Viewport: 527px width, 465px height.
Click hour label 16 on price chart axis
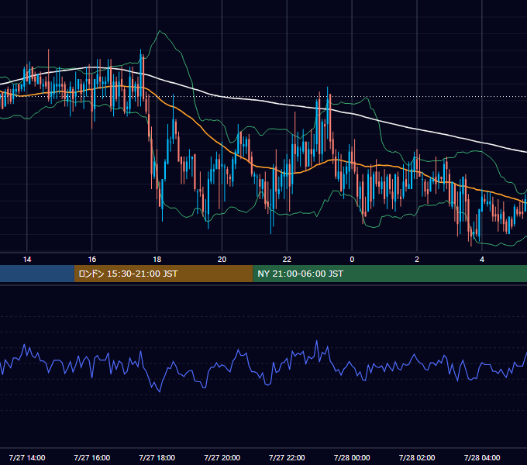91,260
